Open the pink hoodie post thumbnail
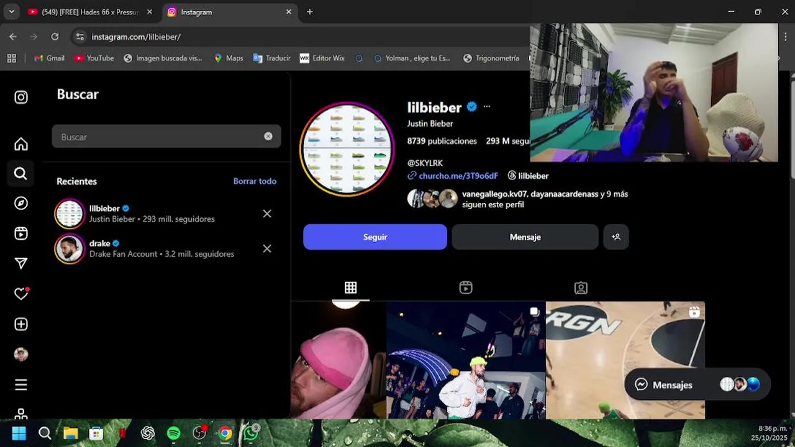This screenshot has width=795, height=447. click(338, 360)
